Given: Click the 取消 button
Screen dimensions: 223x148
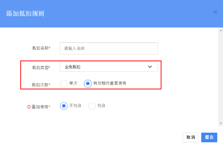Looking at the screenshot, I should pyautogui.click(x=191, y=137).
